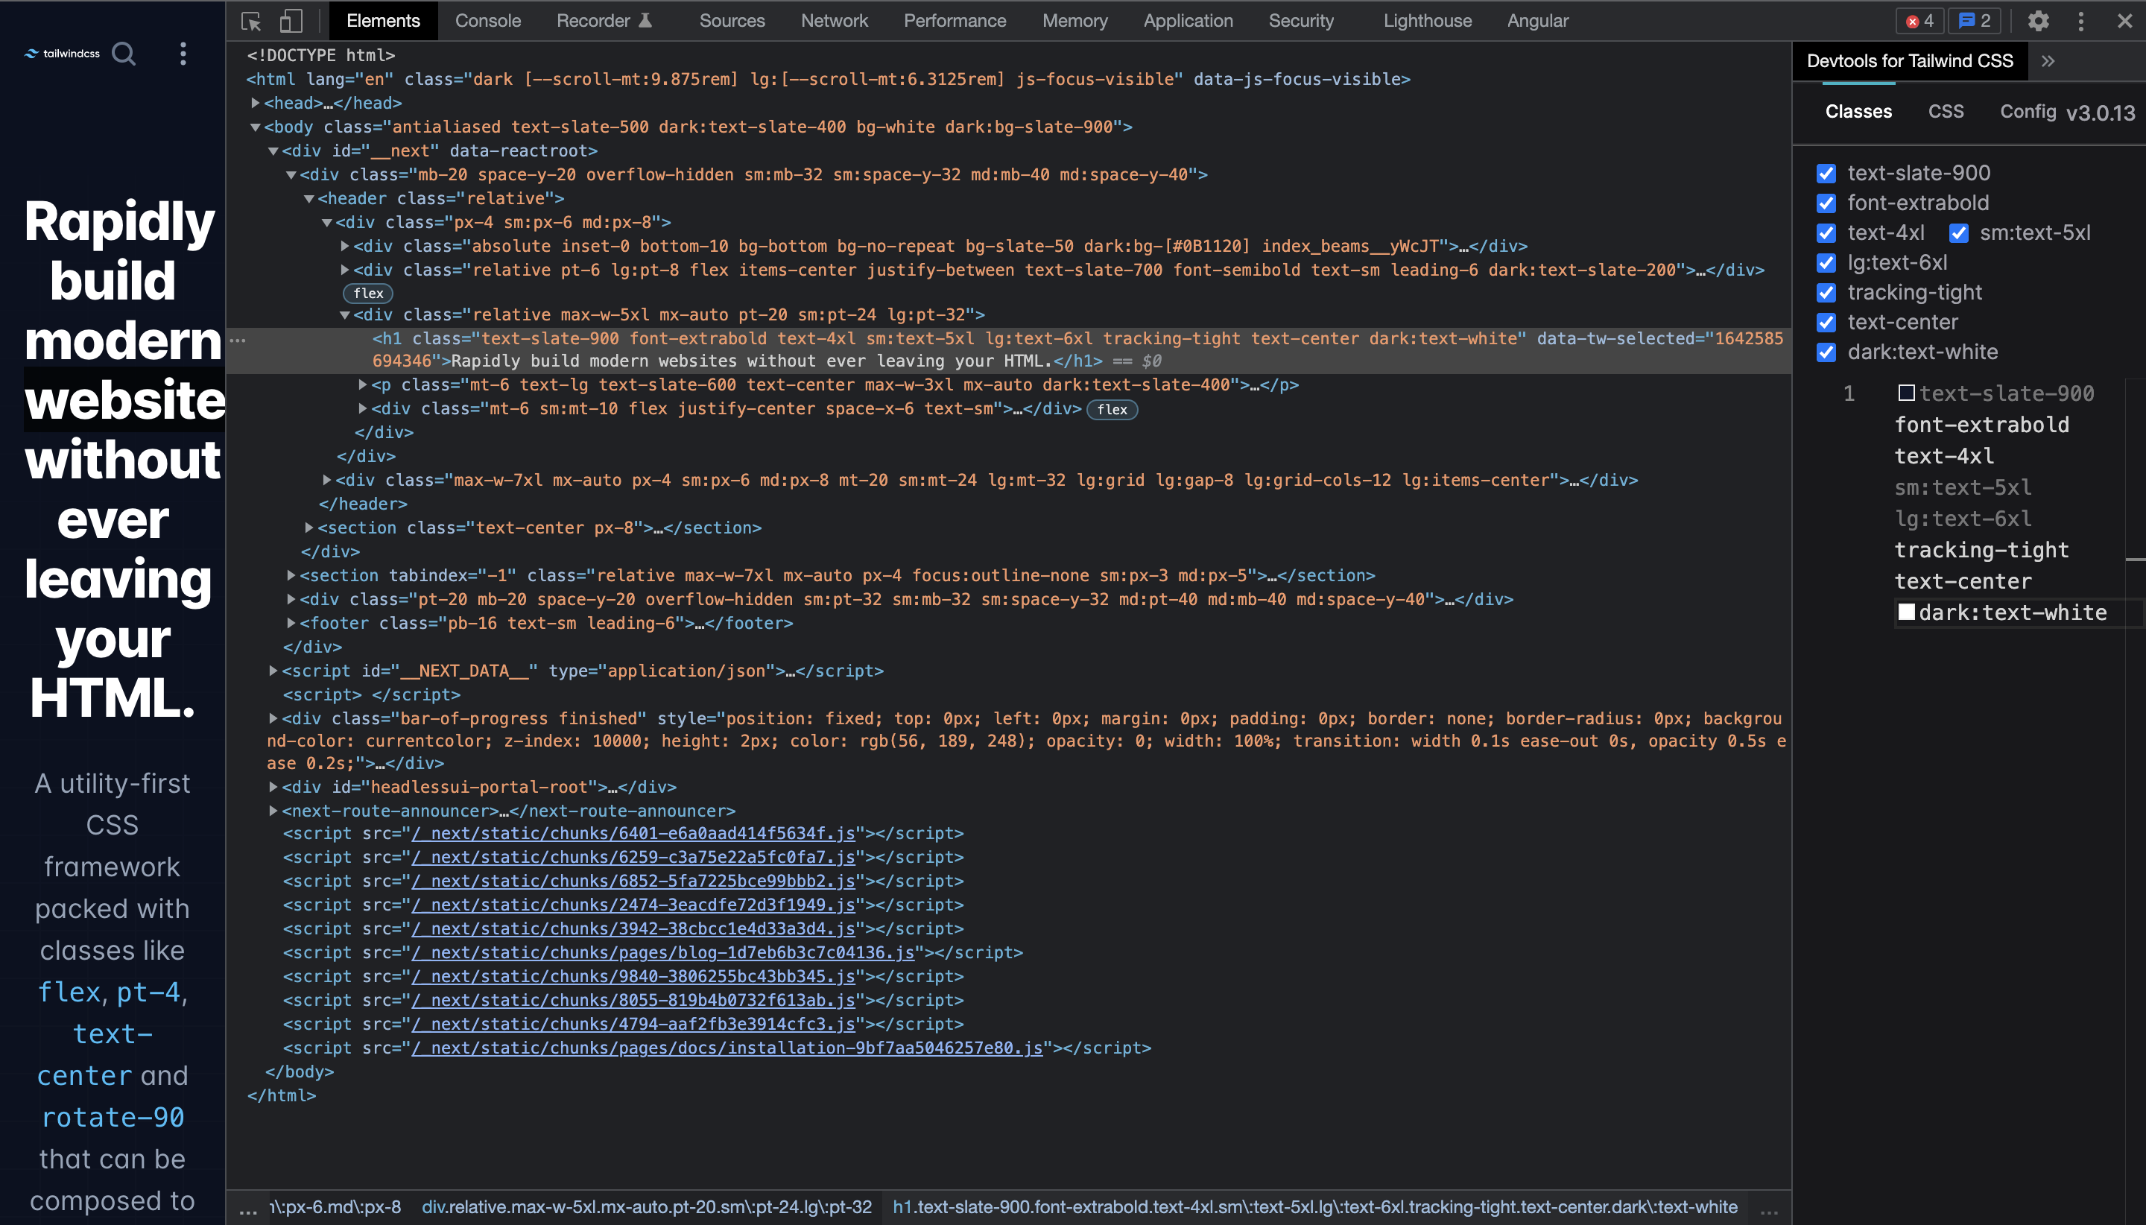This screenshot has height=1225, width=2146.
Task: Uncheck the dark:text-white class
Action: coord(1826,352)
